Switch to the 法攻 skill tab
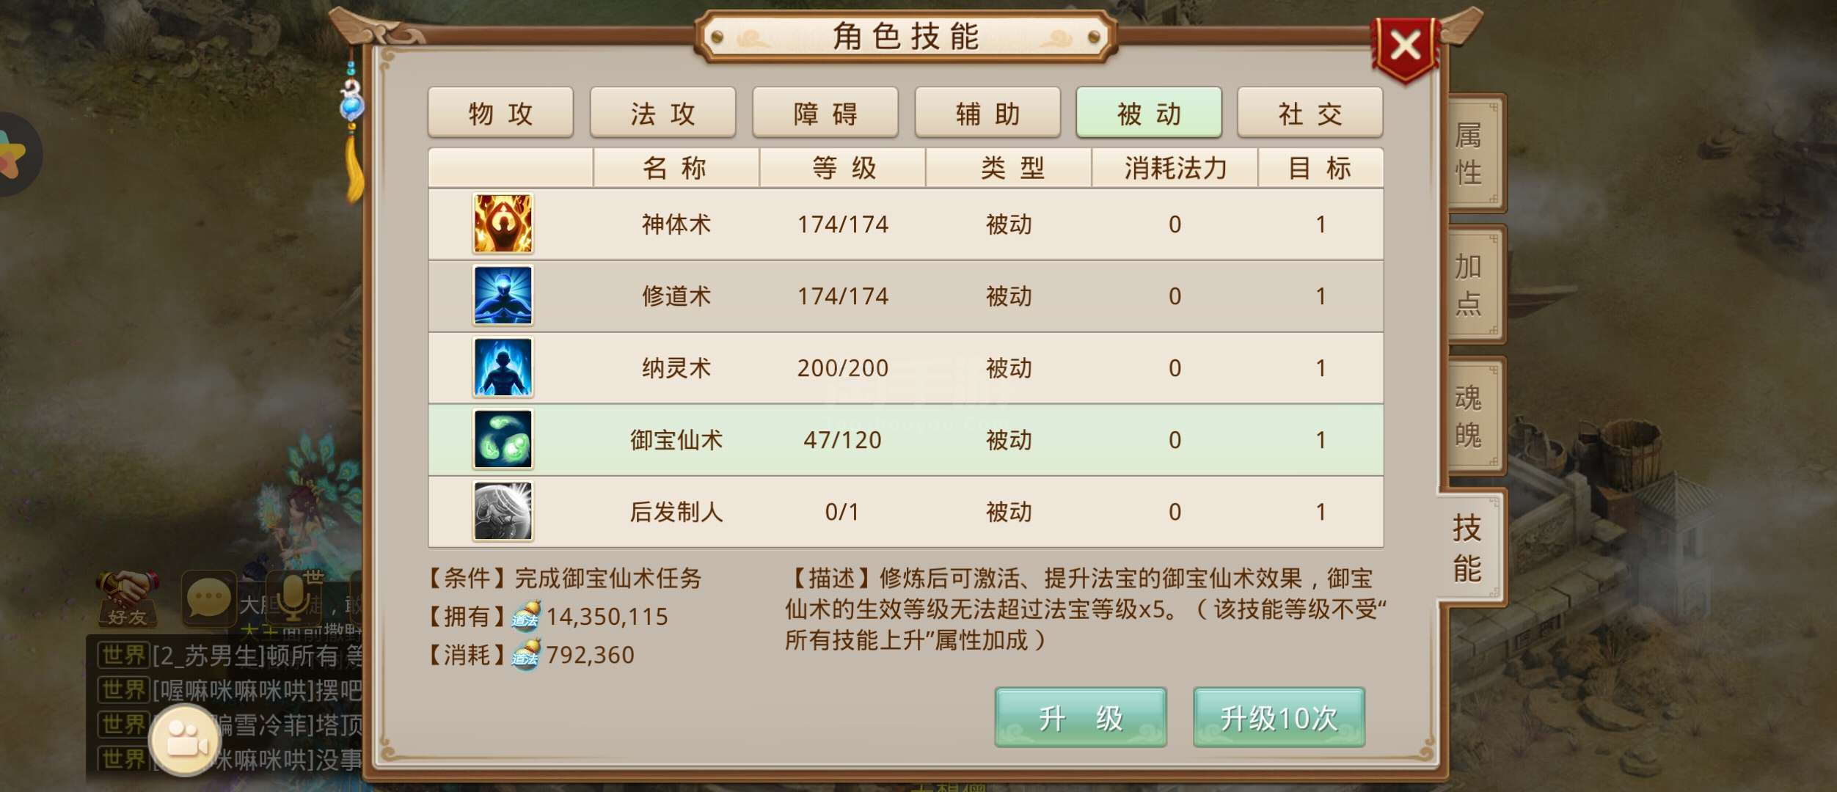The width and height of the screenshot is (1837, 792). pyautogui.click(x=662, y=113)
